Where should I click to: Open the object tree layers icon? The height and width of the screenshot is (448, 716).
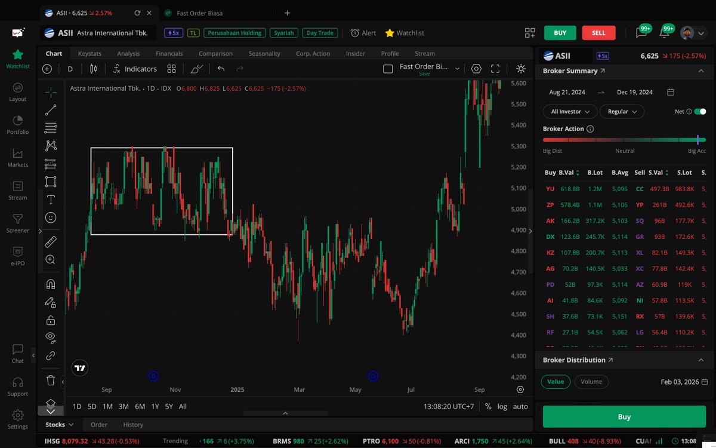[x=51, y=403]
